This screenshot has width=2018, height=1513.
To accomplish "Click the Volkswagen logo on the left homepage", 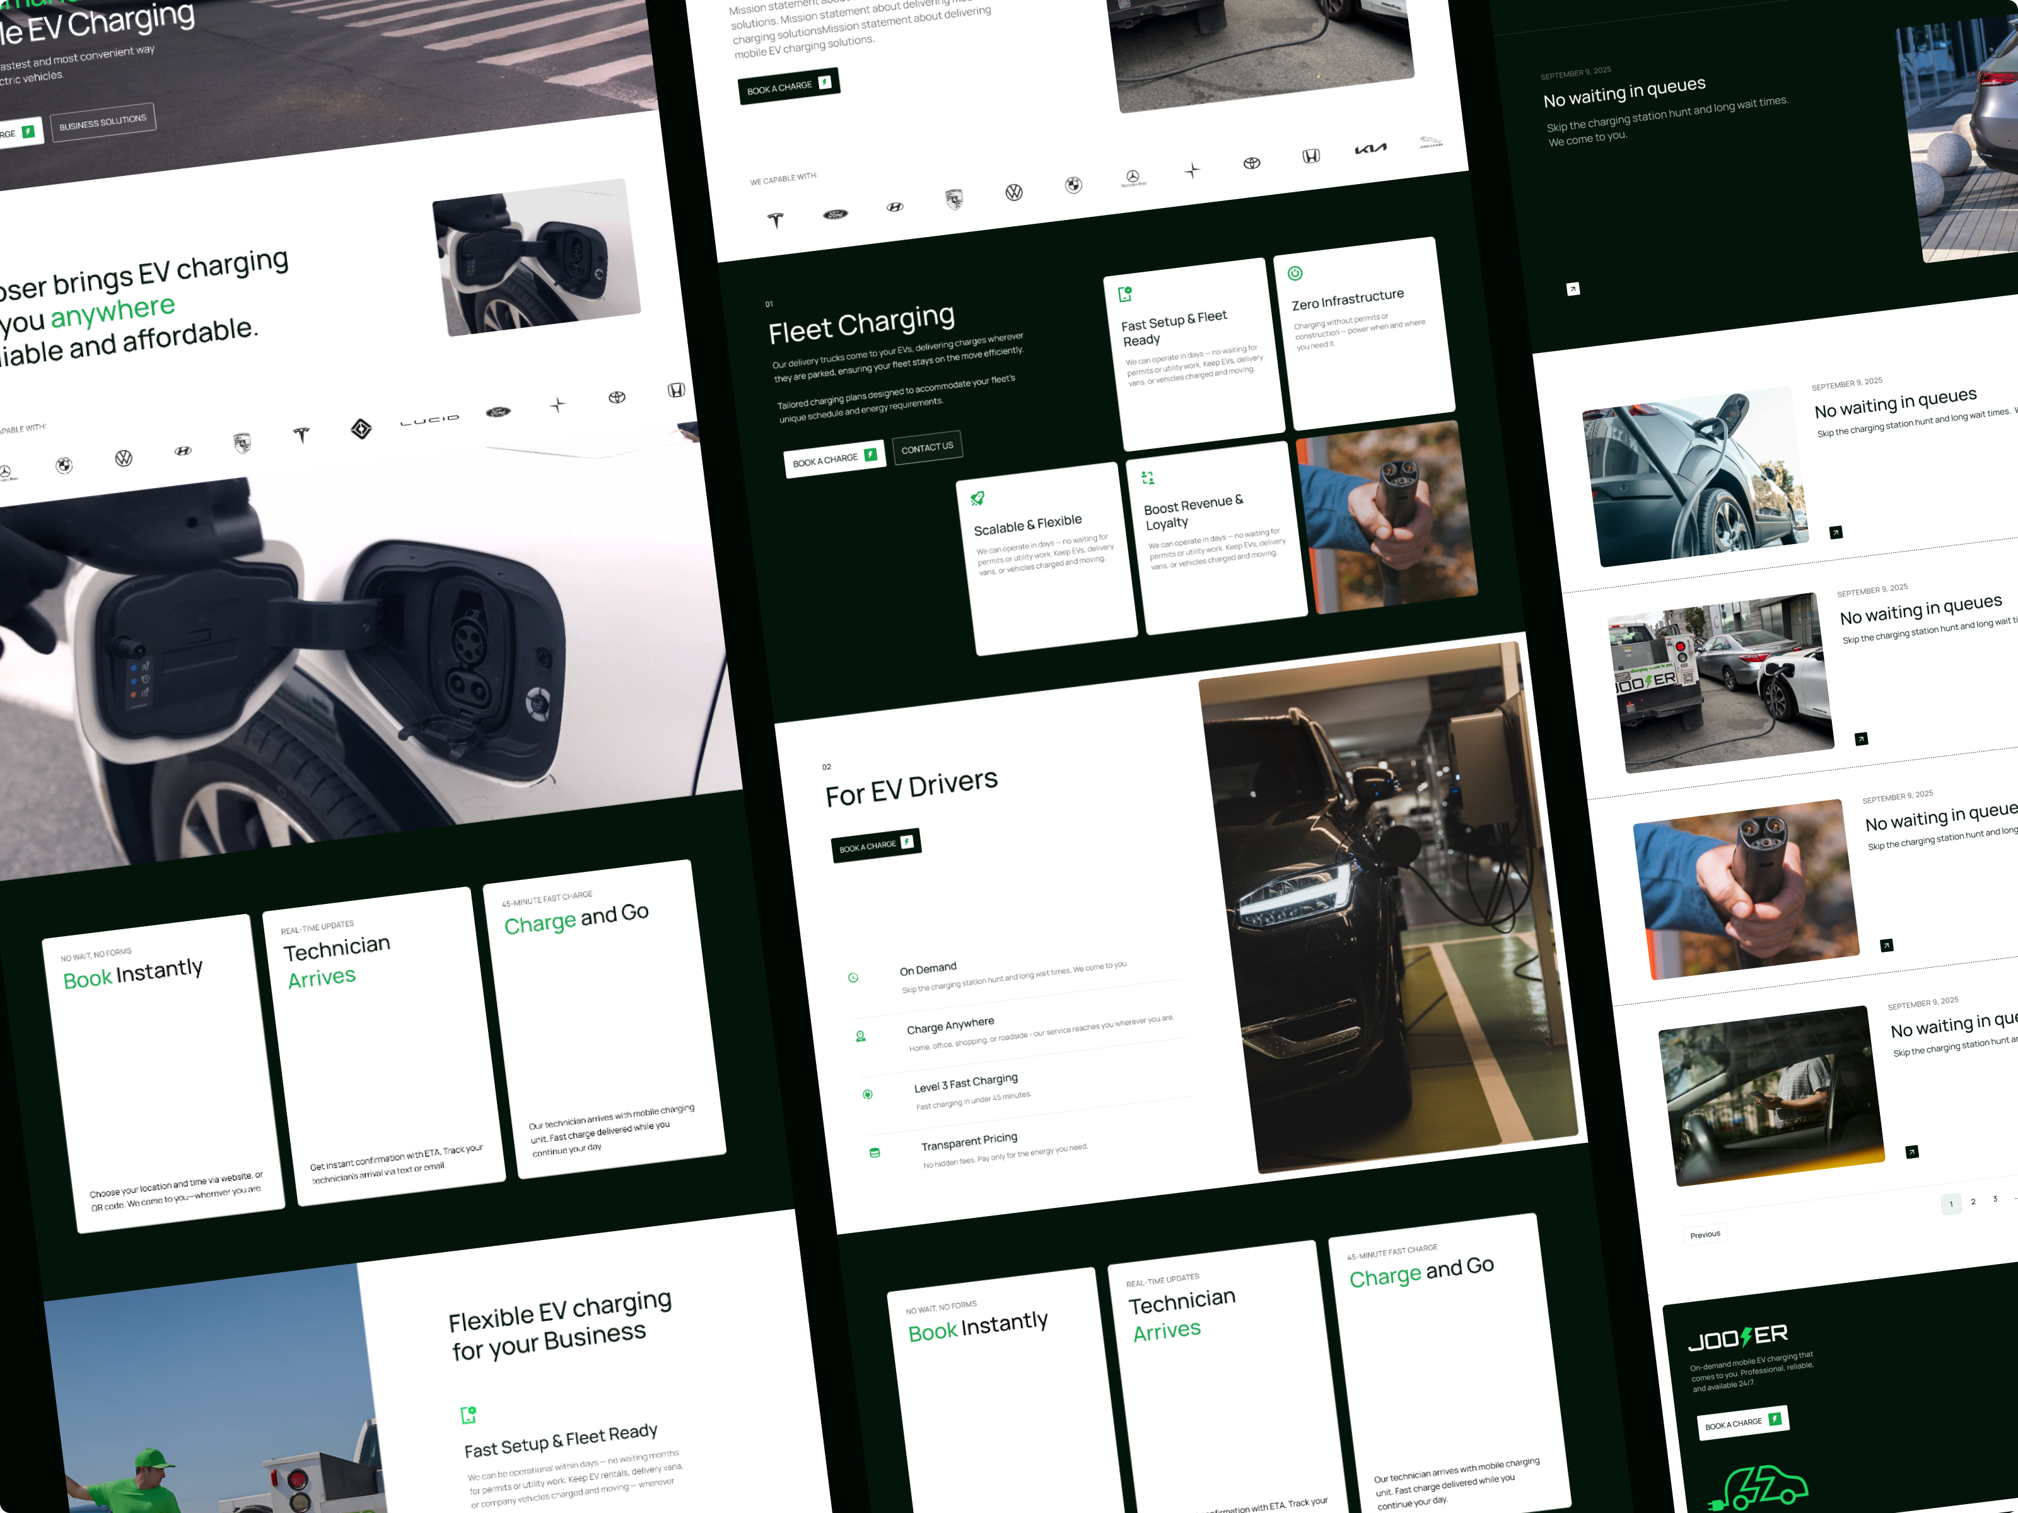I will click(123, 458).
